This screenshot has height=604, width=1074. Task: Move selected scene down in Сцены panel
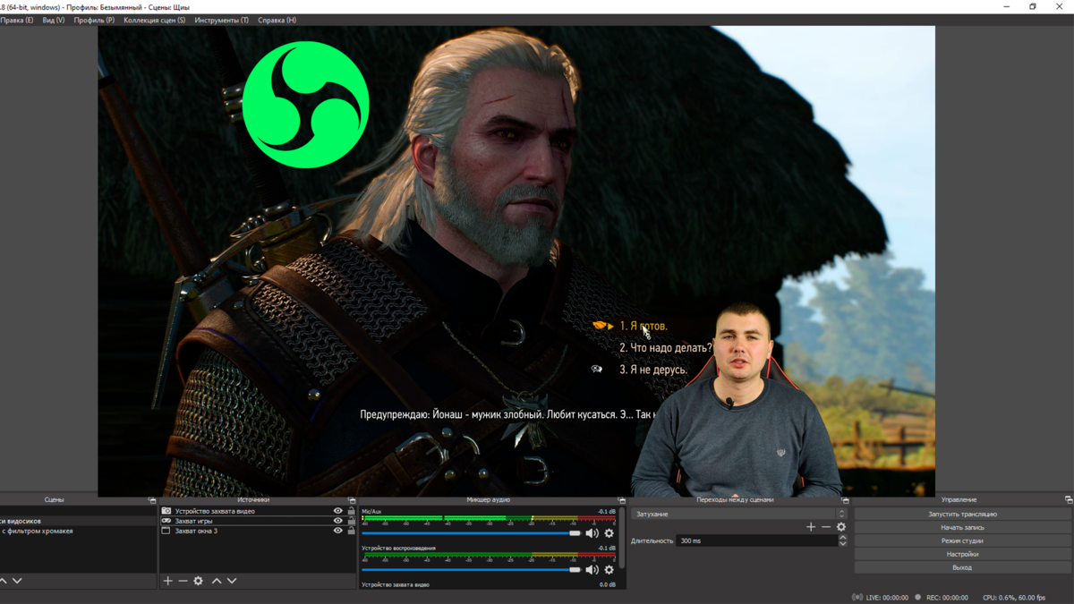click(17, 581)
